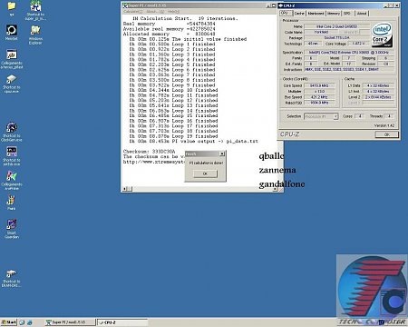Screen dimensions: 408x327
Task: Switch to Super PI taskbar button
Action: 70,322
